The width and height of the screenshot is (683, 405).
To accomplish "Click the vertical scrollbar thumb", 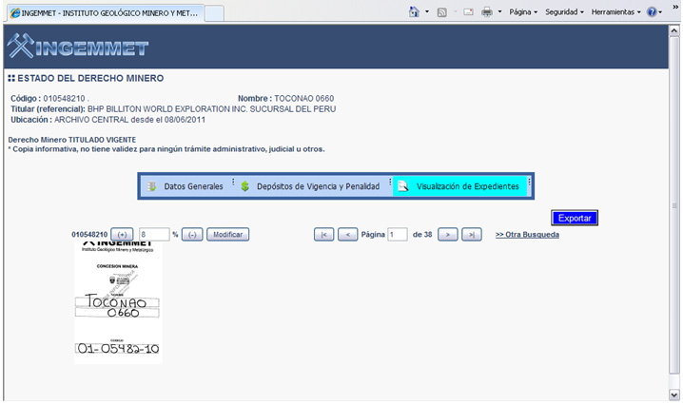I will click(673, 204).
